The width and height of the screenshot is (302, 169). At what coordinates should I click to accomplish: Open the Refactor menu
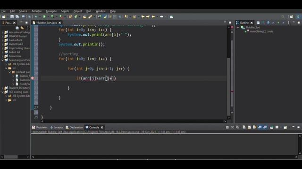(37, 11)
